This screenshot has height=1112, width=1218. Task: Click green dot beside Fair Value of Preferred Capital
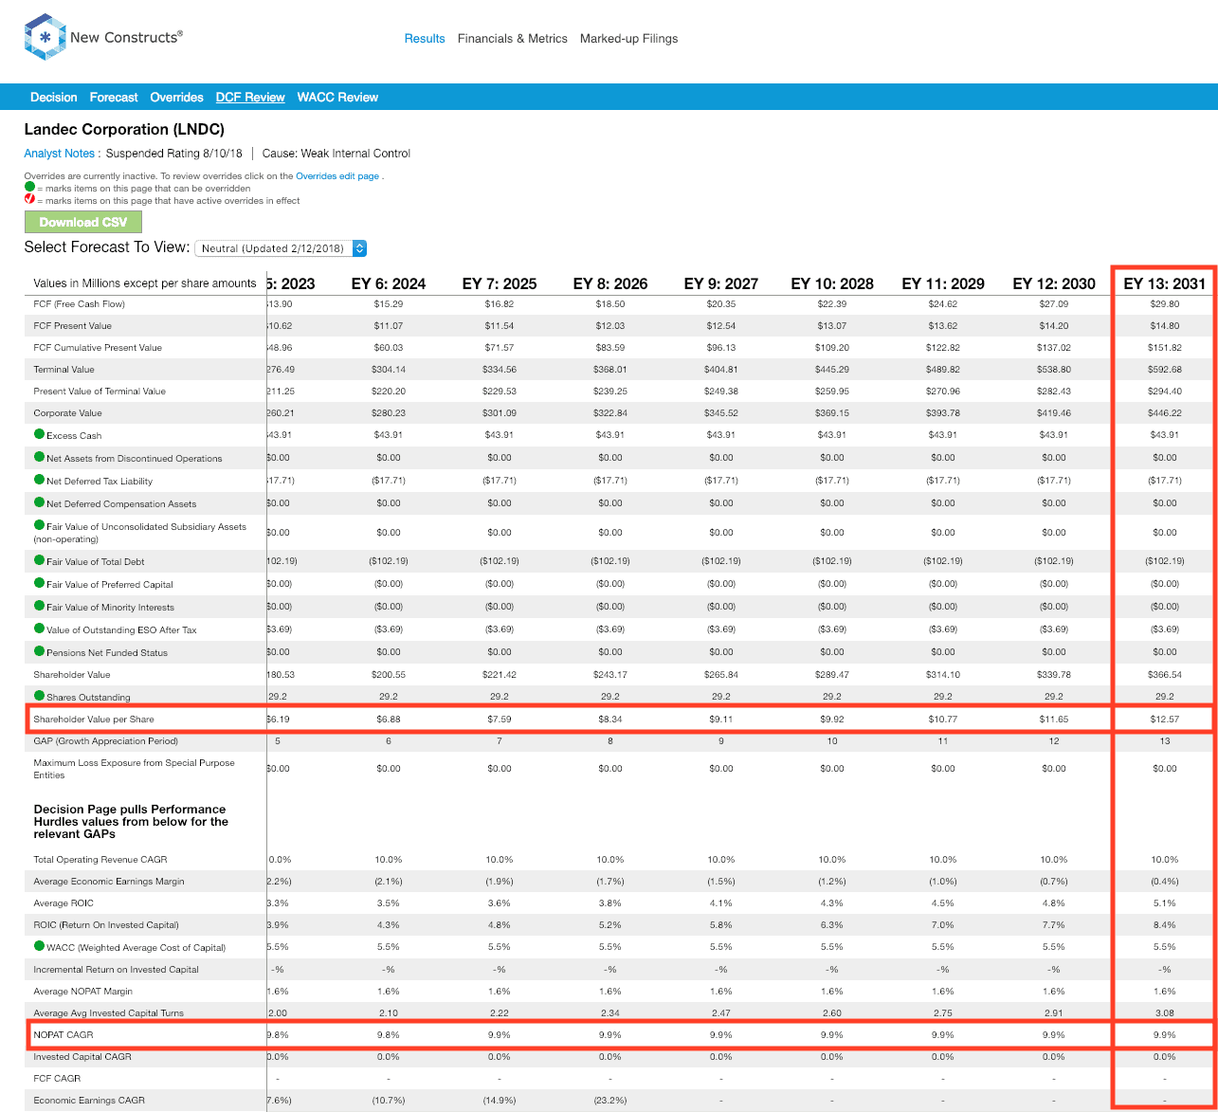(x=40, y=584)
